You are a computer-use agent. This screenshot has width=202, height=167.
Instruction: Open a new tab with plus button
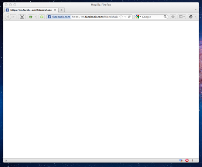61,10
